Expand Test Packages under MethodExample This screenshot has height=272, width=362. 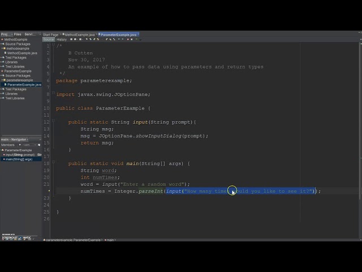[1, 58]
